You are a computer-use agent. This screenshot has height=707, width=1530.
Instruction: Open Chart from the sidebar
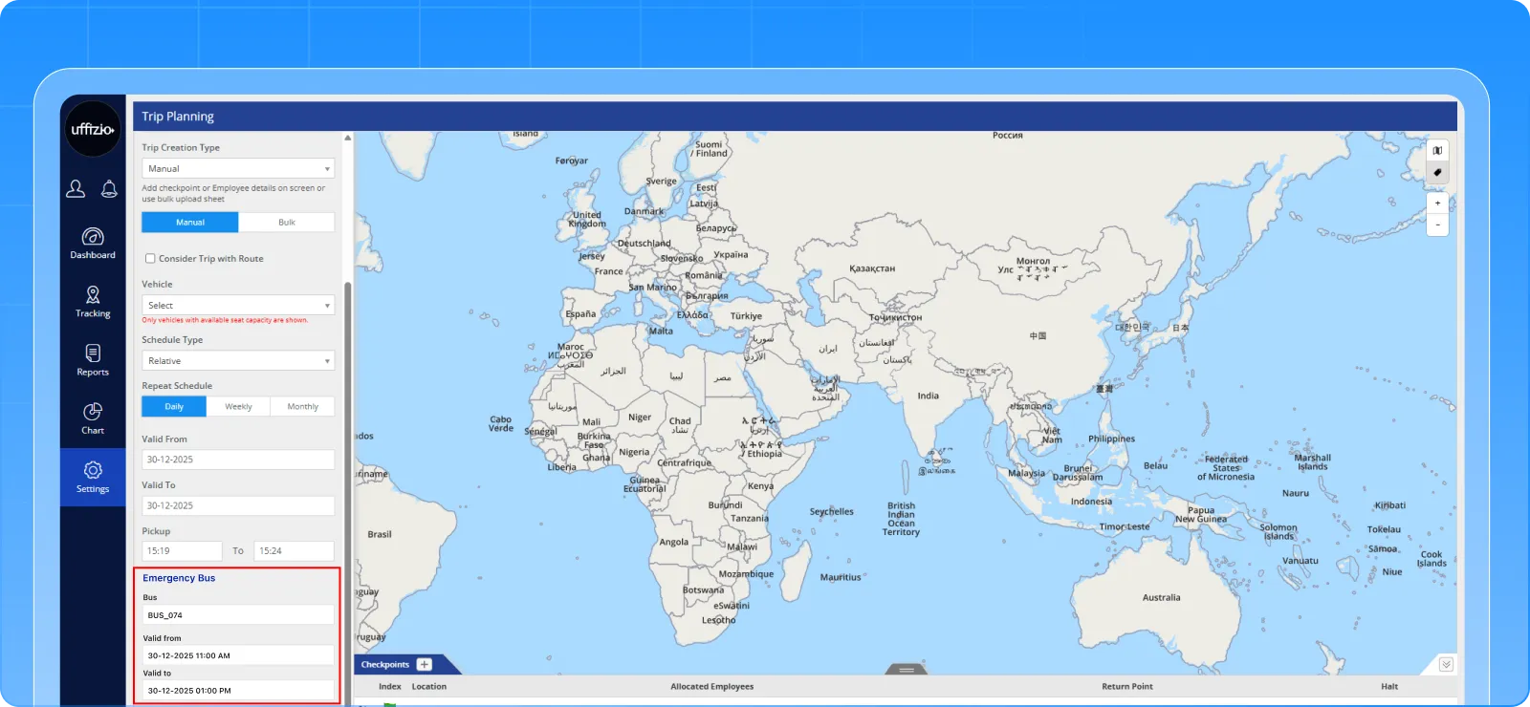93,418
